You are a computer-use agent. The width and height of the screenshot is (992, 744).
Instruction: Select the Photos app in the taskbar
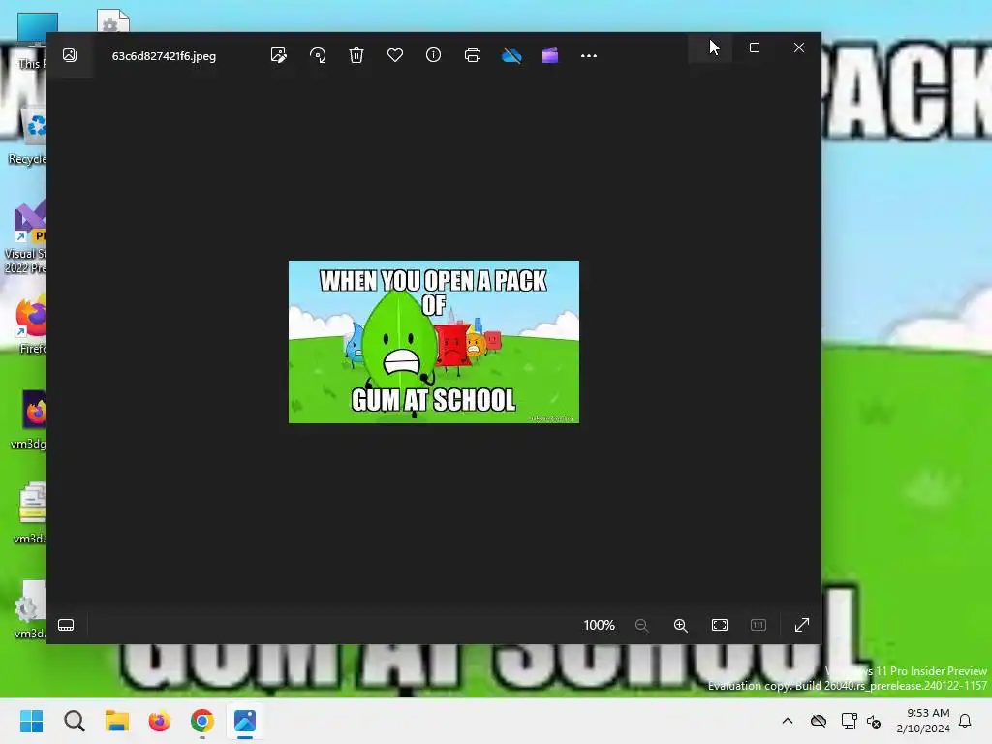[245, 721]
